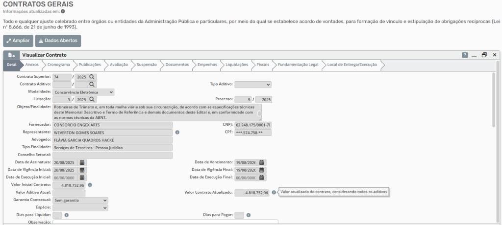502x225 pixels.
Task: Click the CNPJ field
Action: tap(253, 125)
